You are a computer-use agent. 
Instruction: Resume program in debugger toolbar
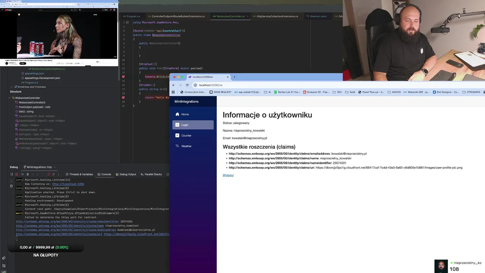click(x=22, y=174)
